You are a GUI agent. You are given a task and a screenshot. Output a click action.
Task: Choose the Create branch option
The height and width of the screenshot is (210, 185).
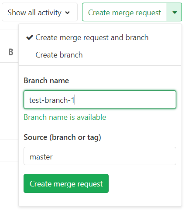click(59, 55)
